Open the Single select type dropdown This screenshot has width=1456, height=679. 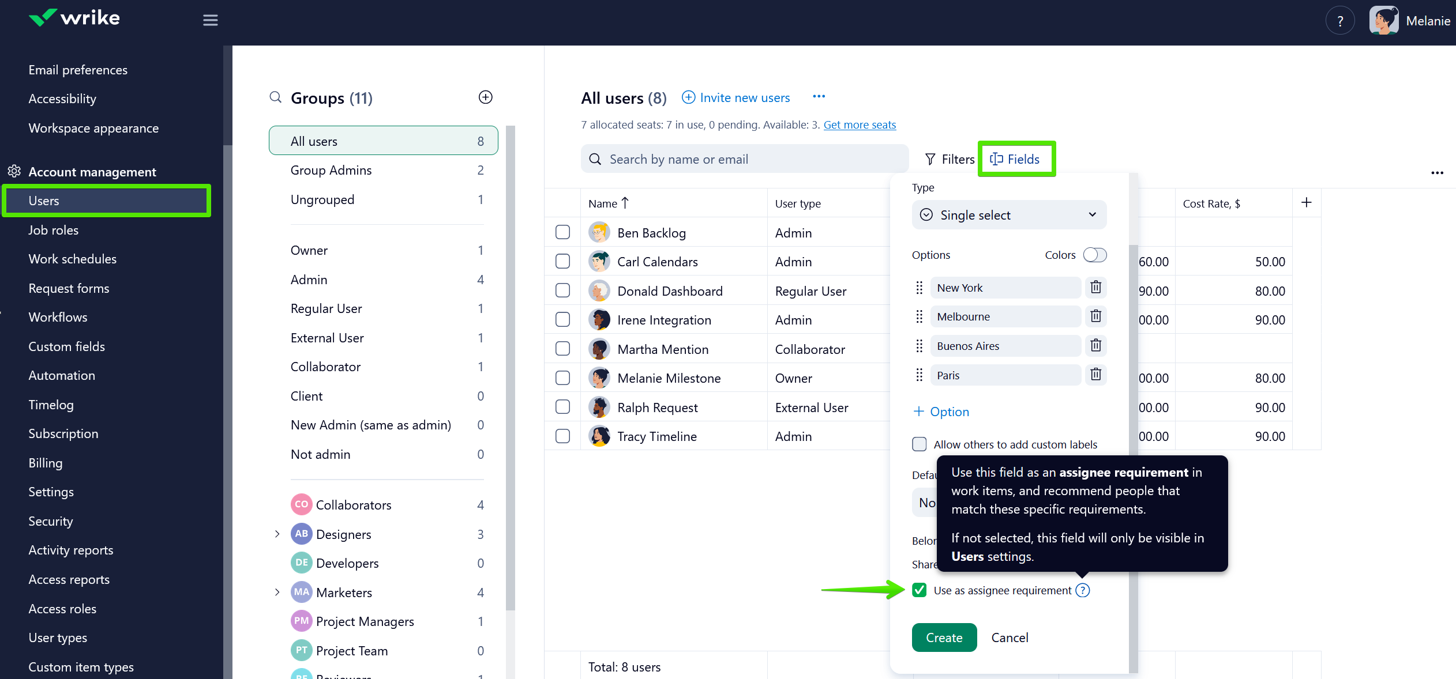pyautogui.click(x=1009, y=215)
